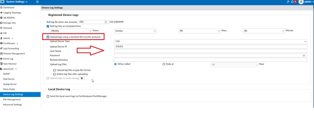Open the Syslog Server menu item
314x133 pixels.
(10, 84)
